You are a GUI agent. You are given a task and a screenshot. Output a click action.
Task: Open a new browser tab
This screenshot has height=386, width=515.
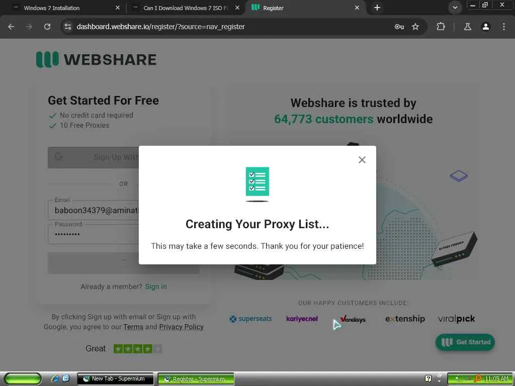click(377, 8)
